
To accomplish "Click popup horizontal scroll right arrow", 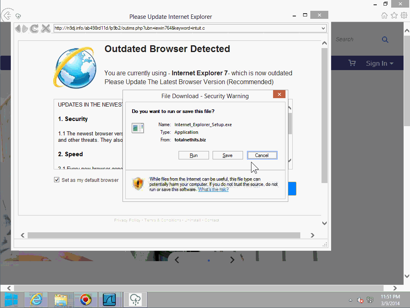I will coord(312,236).
